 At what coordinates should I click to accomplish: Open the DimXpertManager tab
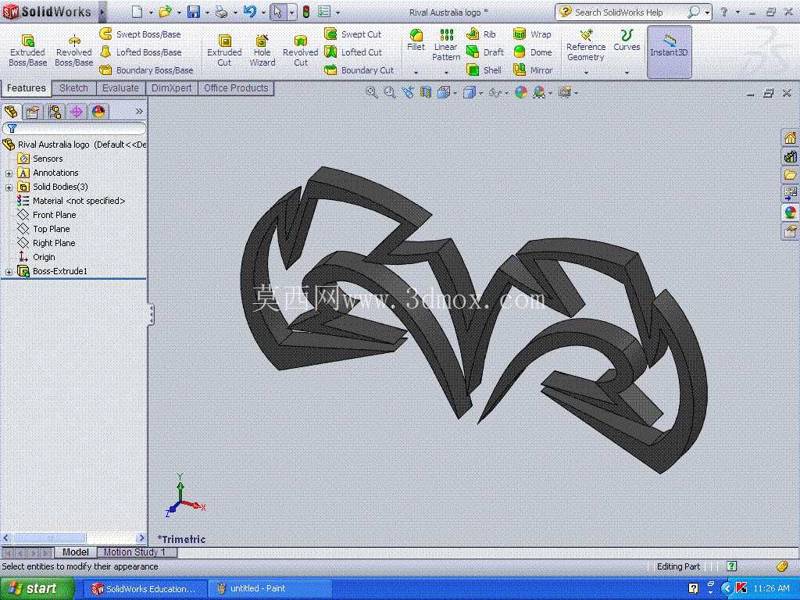click(x=77, y=111)
